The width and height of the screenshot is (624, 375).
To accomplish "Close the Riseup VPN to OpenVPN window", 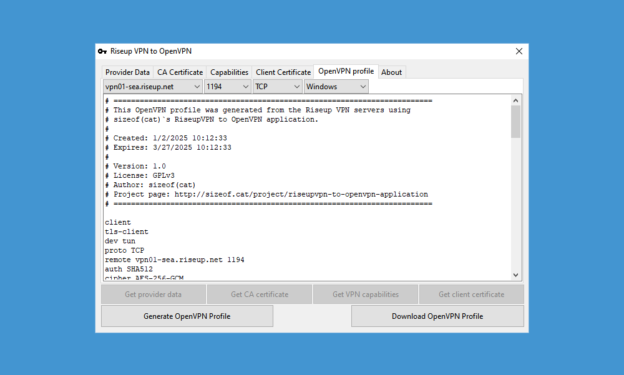I will pyautogui.click(x=519, y=51).
